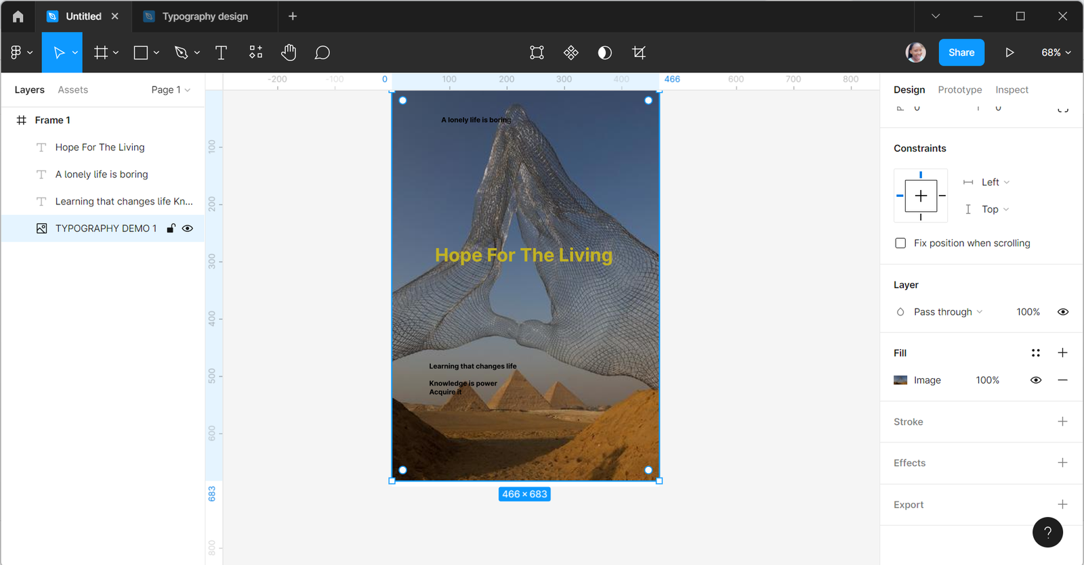Open the Page 1 dropdown
Image resolution: width=1084 pixels, height=565 pixels.
pos(171,90)
